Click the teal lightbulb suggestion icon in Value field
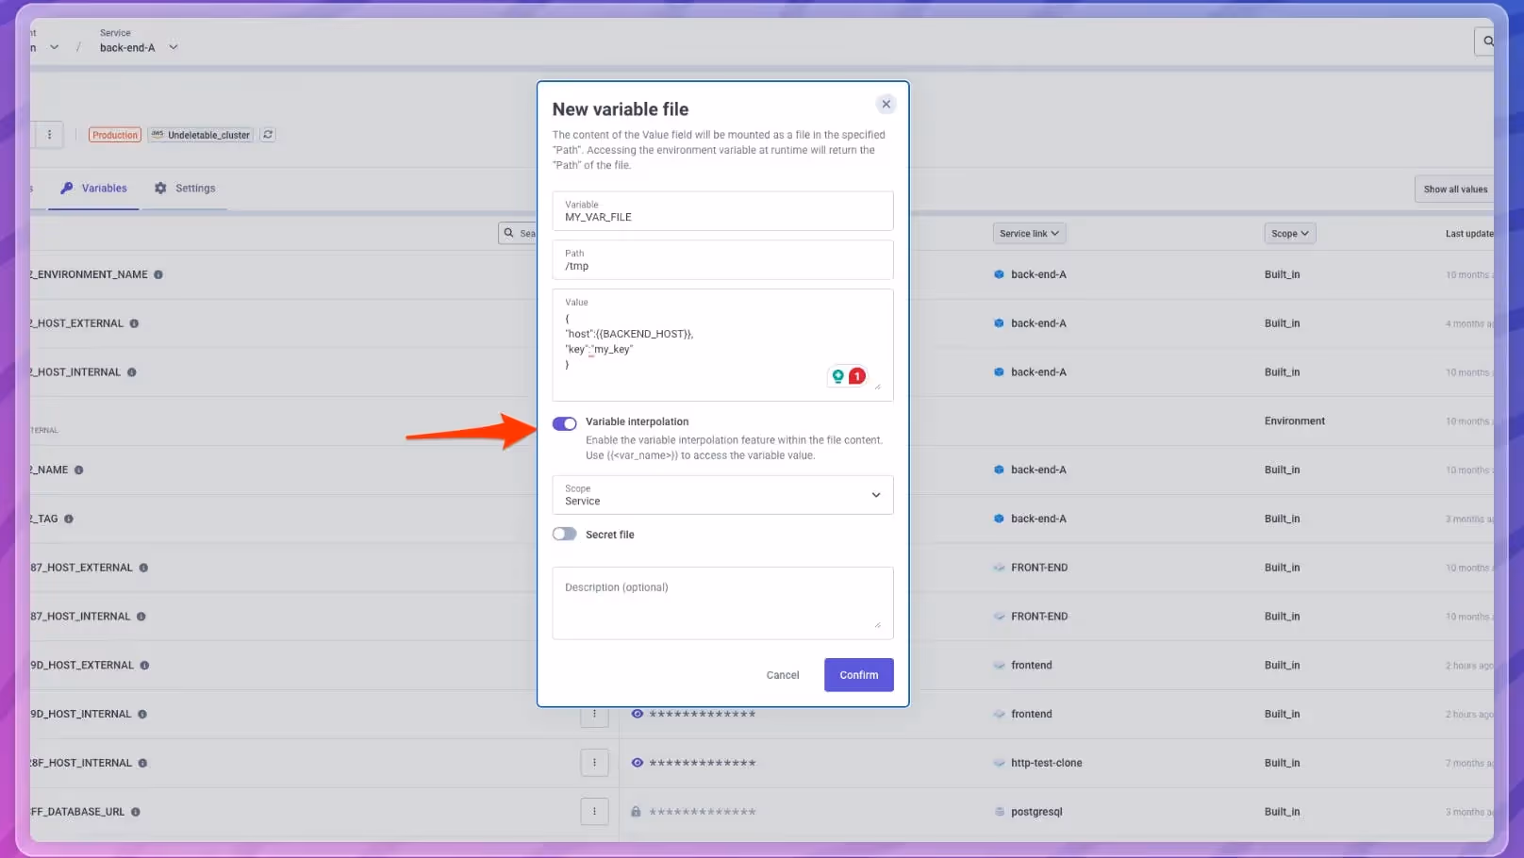1524x858 pixels. click(x=837, y=375)
